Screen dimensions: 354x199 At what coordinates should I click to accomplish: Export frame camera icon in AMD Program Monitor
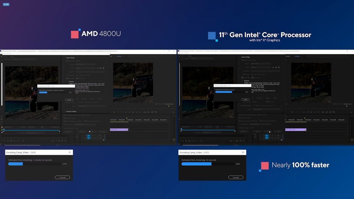point(152,112)
